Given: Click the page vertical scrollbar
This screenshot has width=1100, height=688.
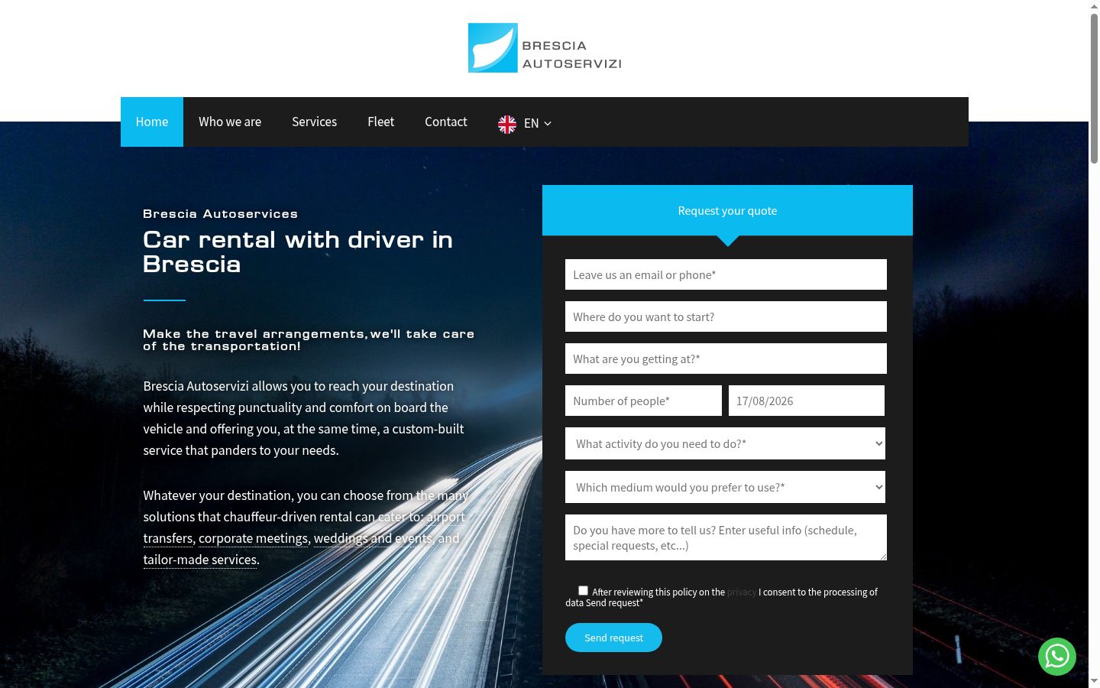Looking at the screenshot, I should (x=1094, y=344).
